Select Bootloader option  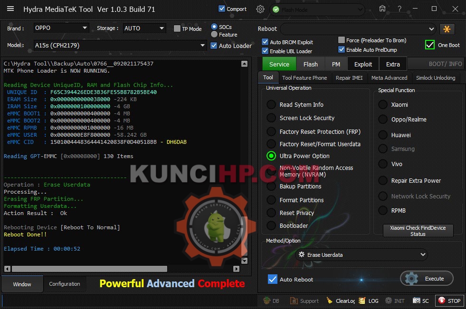271,225
